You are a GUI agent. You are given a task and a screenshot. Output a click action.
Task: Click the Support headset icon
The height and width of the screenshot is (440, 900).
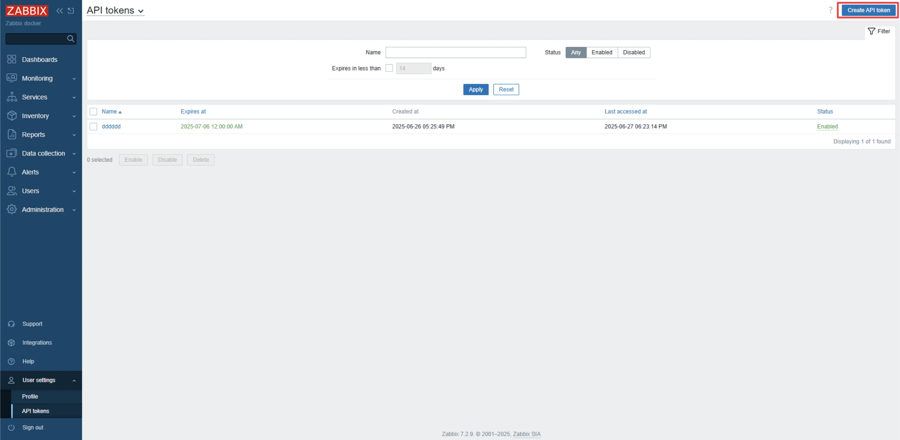(11, 324)
